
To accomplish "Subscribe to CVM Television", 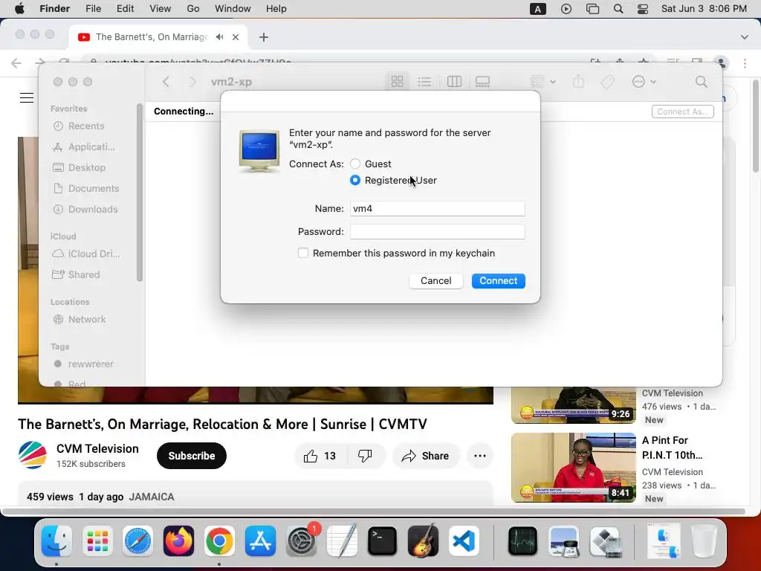I will [192, 456].
